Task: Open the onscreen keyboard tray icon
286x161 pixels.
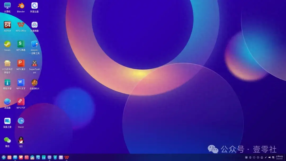Action: click(246, 157)
